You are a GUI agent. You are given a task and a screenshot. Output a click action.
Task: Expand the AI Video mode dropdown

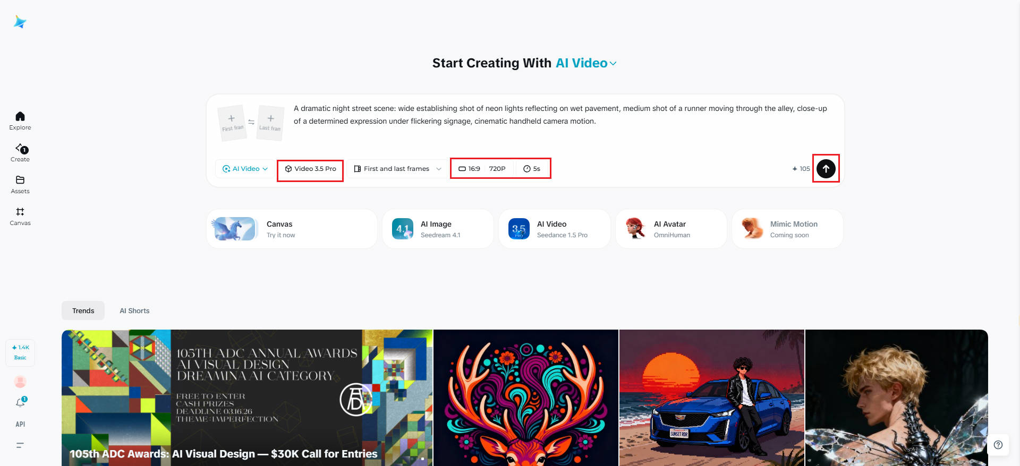(x=245, y=169)
